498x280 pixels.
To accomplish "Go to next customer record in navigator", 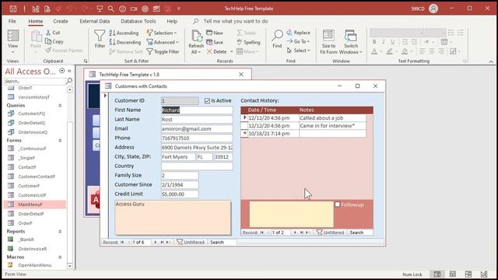I will click(156, 242).
